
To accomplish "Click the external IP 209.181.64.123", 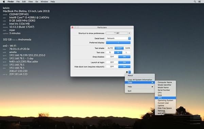I will pyautogui.click(x=18, y=74).
